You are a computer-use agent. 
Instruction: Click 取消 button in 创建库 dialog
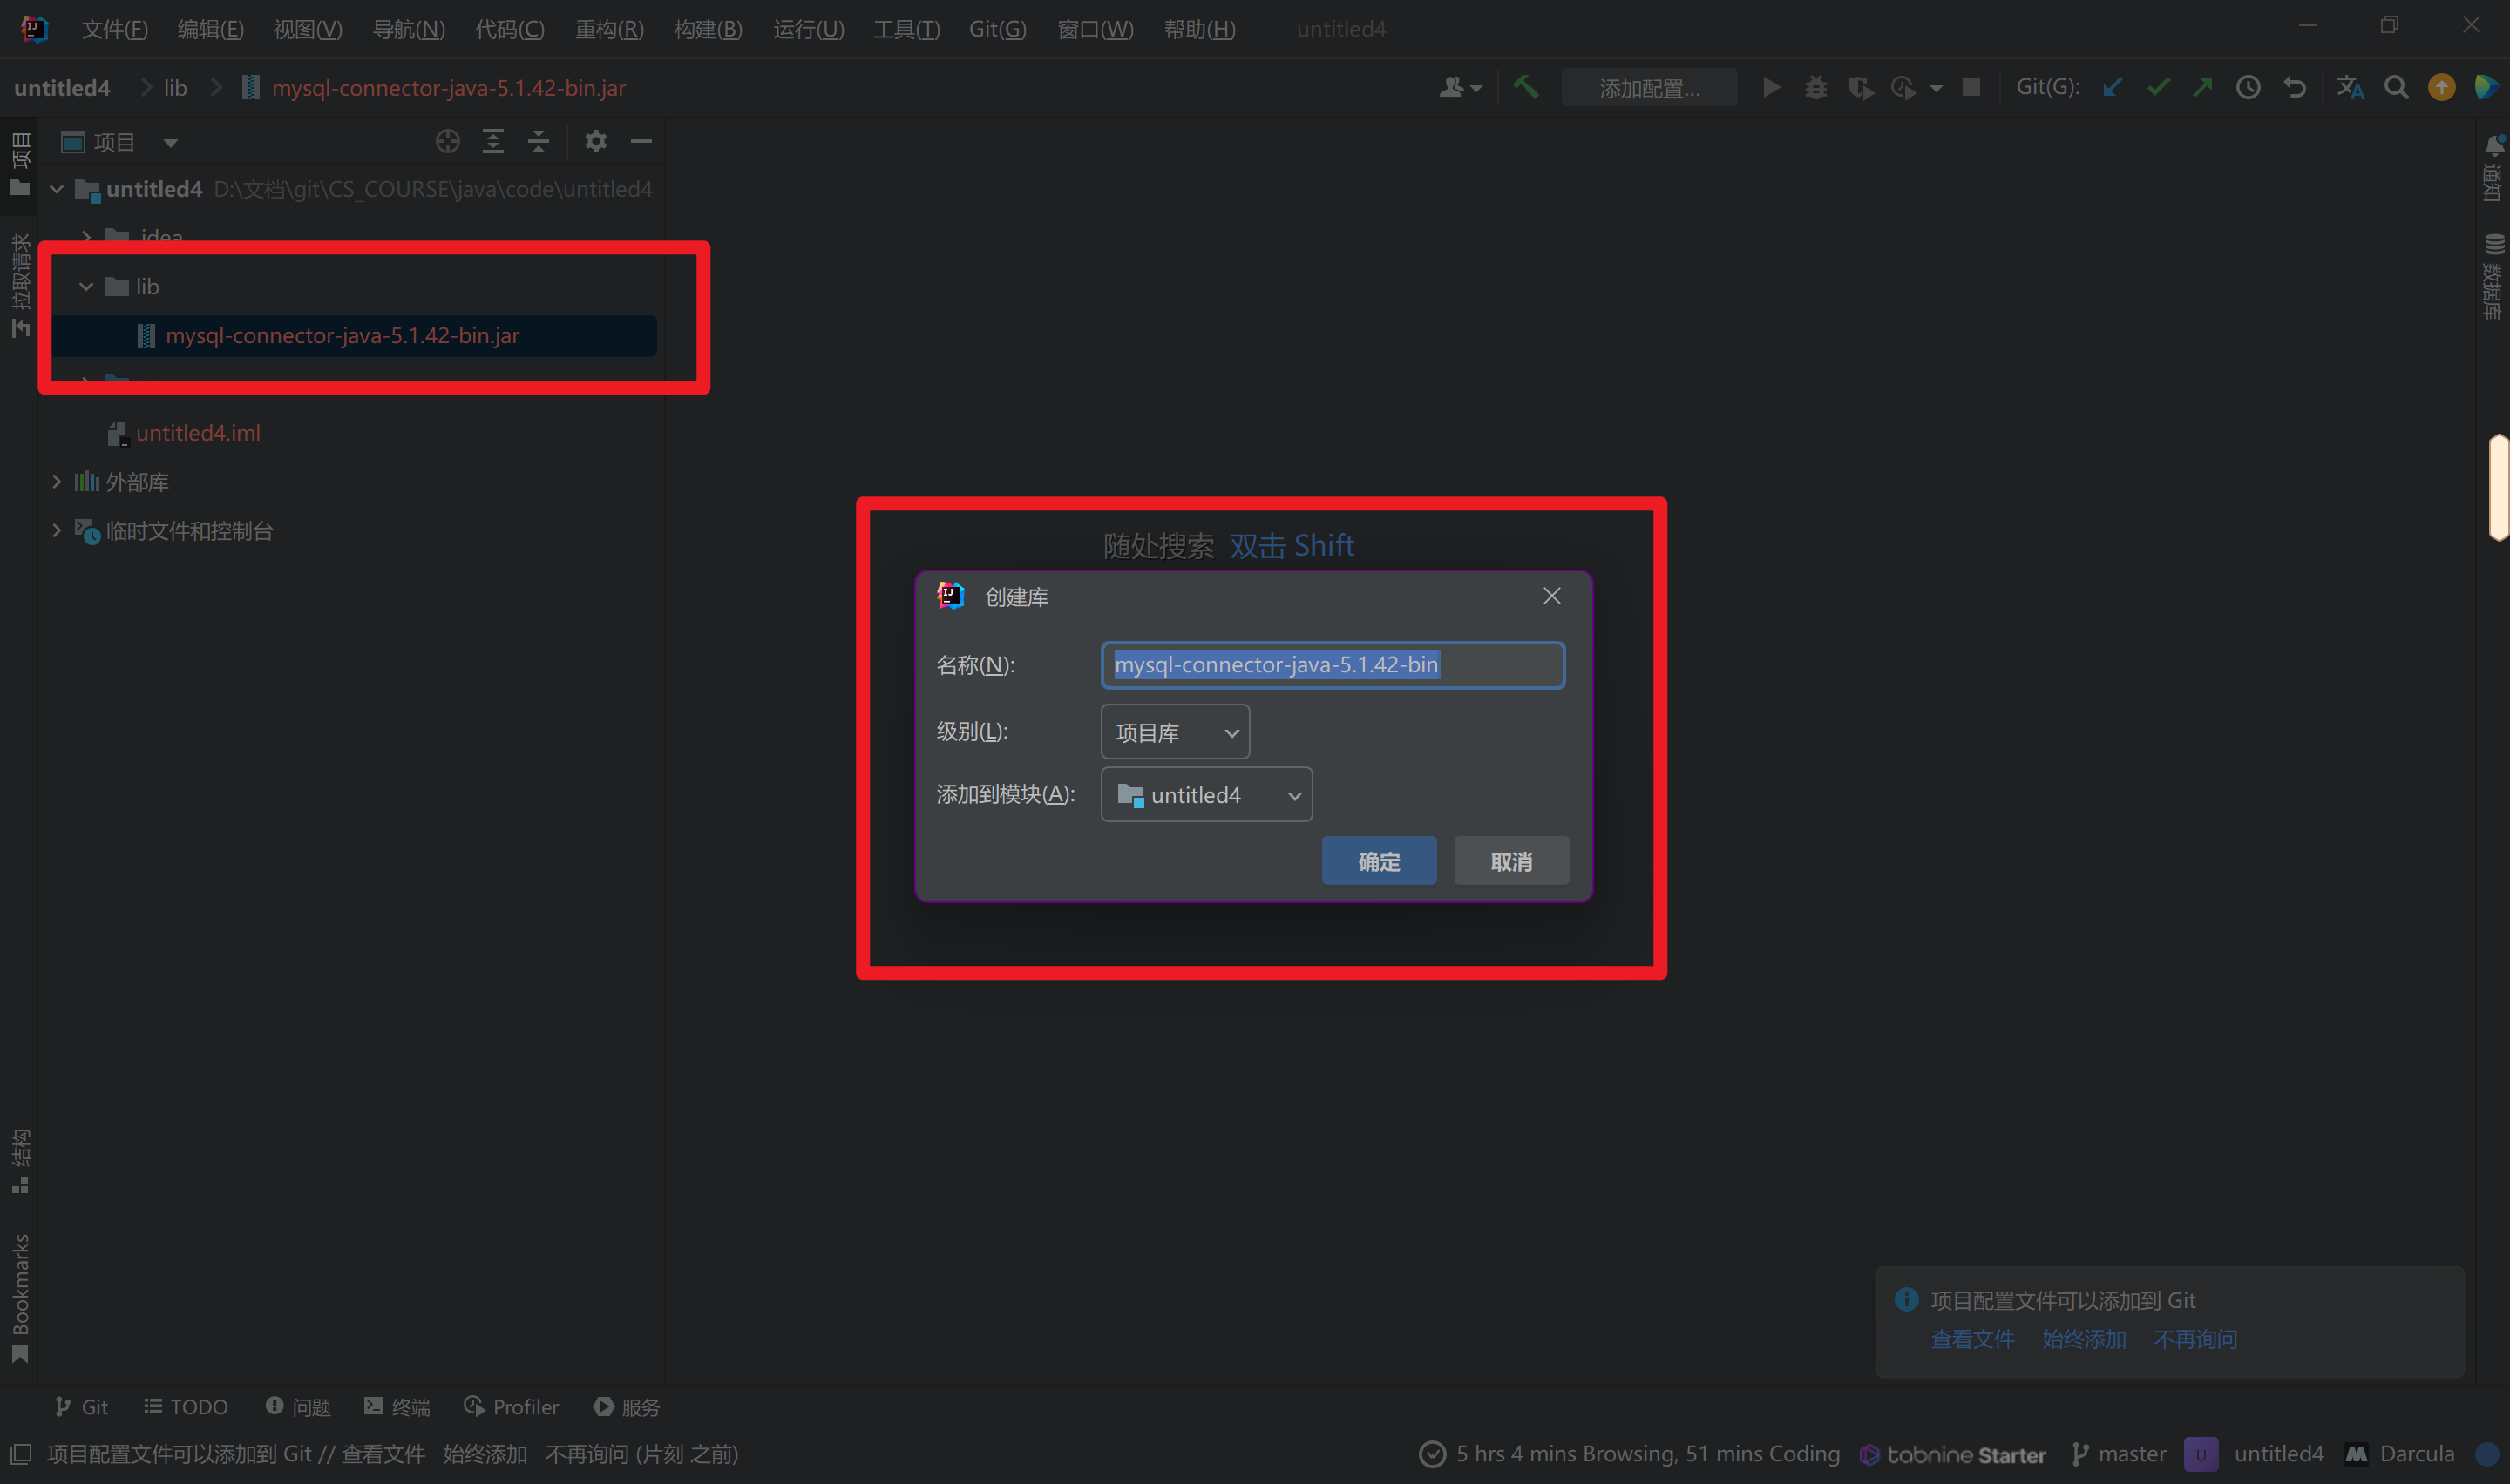(x=1510, y=860)
